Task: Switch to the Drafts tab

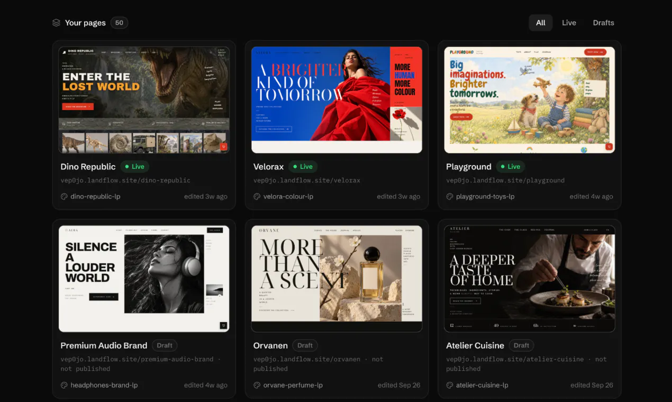Action: click(603, 23)
